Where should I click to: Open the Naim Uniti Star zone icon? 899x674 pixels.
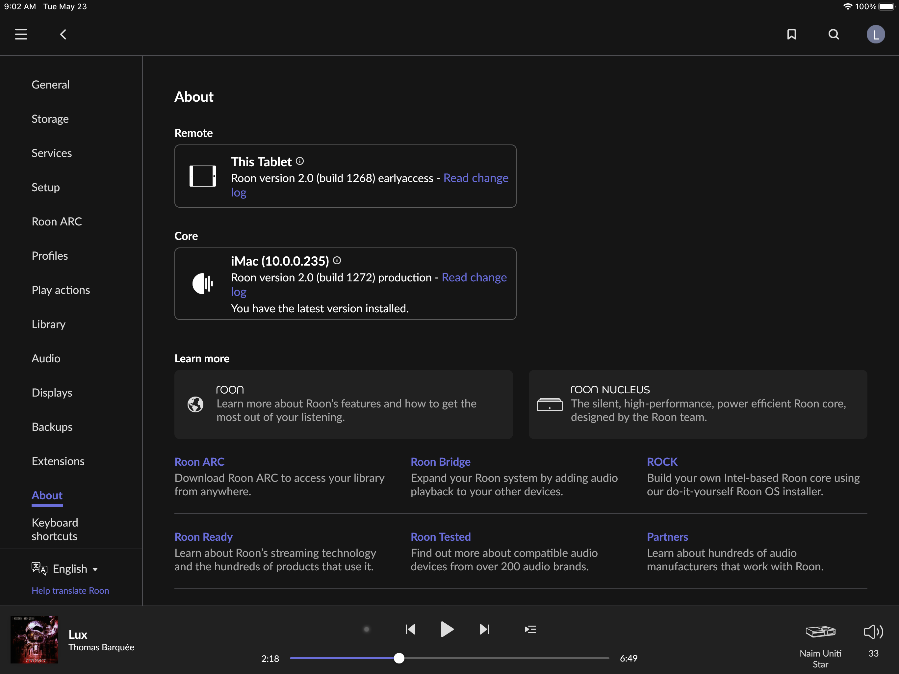(x=820, y=631)
